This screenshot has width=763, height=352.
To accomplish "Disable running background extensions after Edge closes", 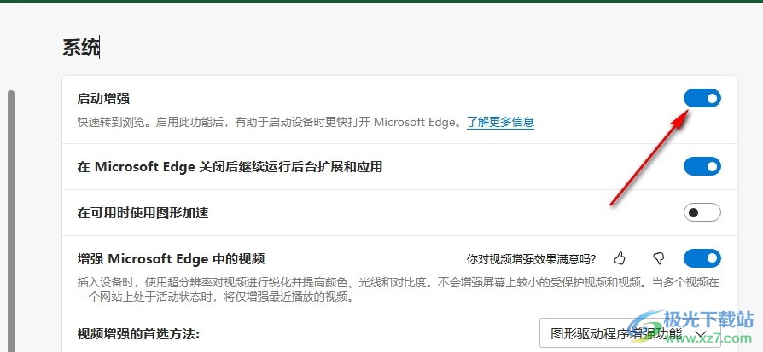I will pos(702,166).
